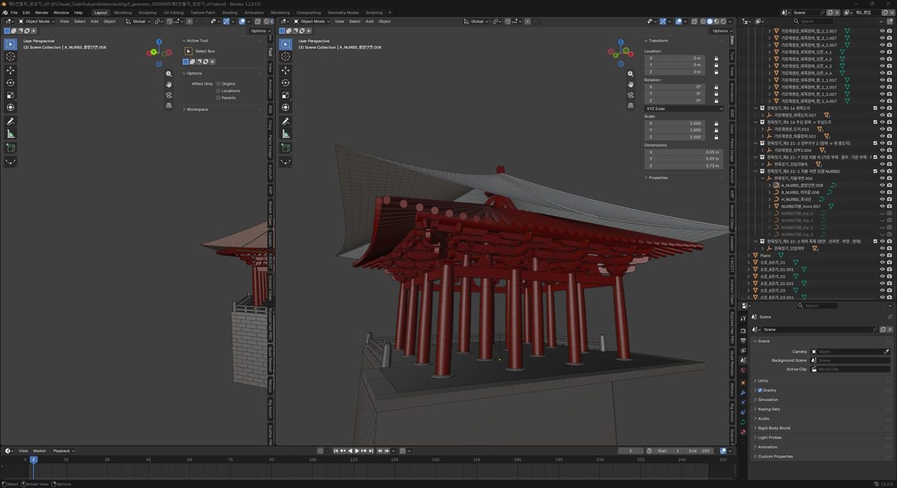The height and width of the screenshot is (488, 897).
Task: Check the Parents option
Action: (218, 98)
